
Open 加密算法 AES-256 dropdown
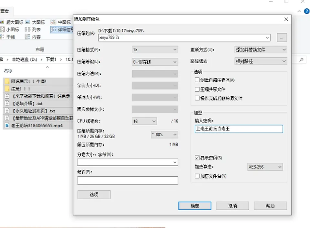(265, 167)
